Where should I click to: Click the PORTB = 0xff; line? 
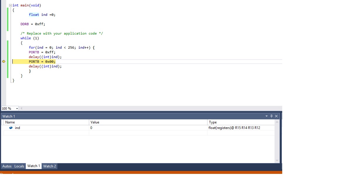42,52
